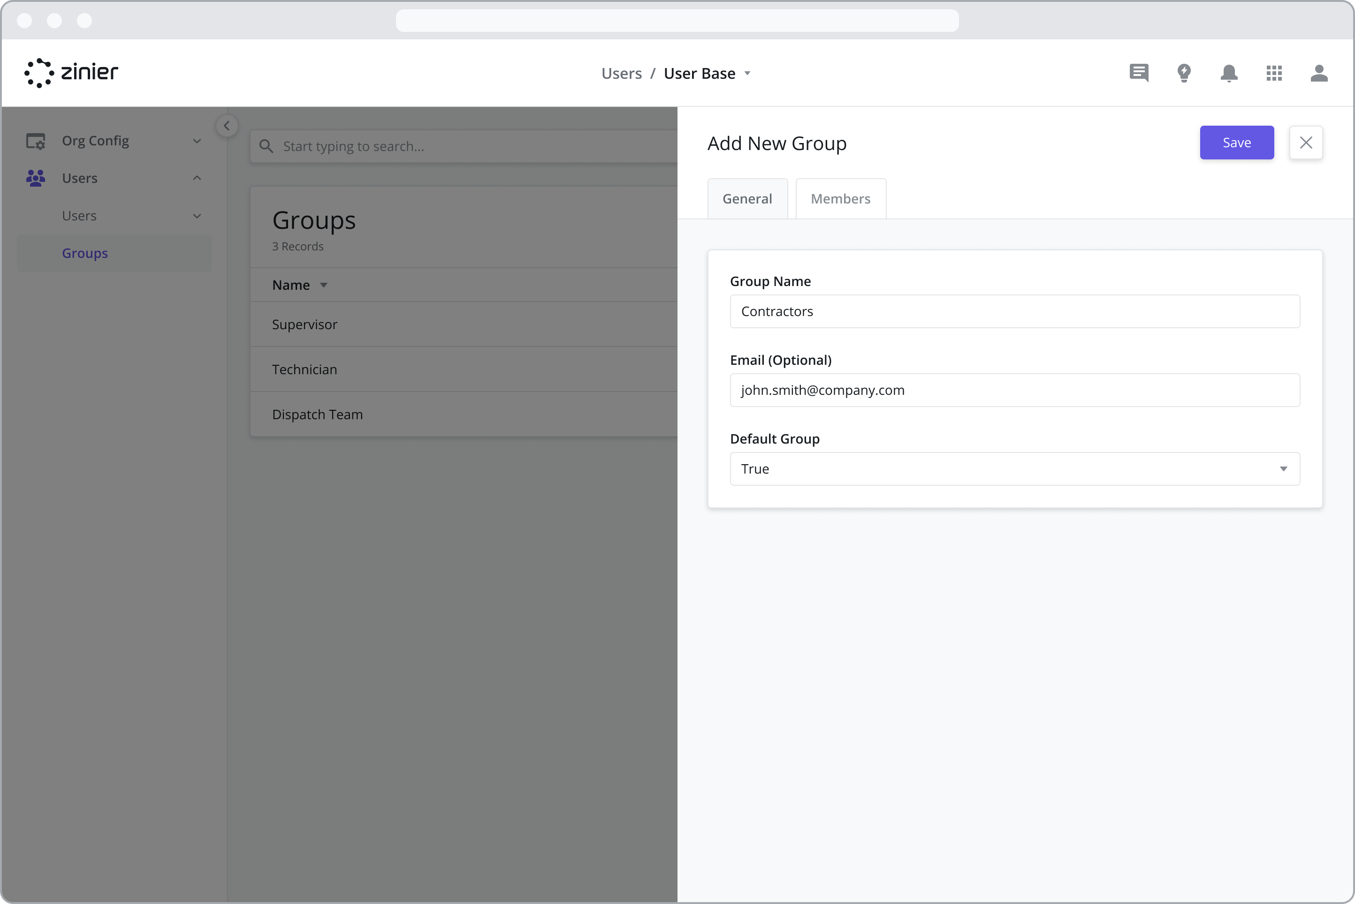Viewport: 1355px width, 904px height.
Task: Open the Dispatch Team group row
Action: point(464,414)
